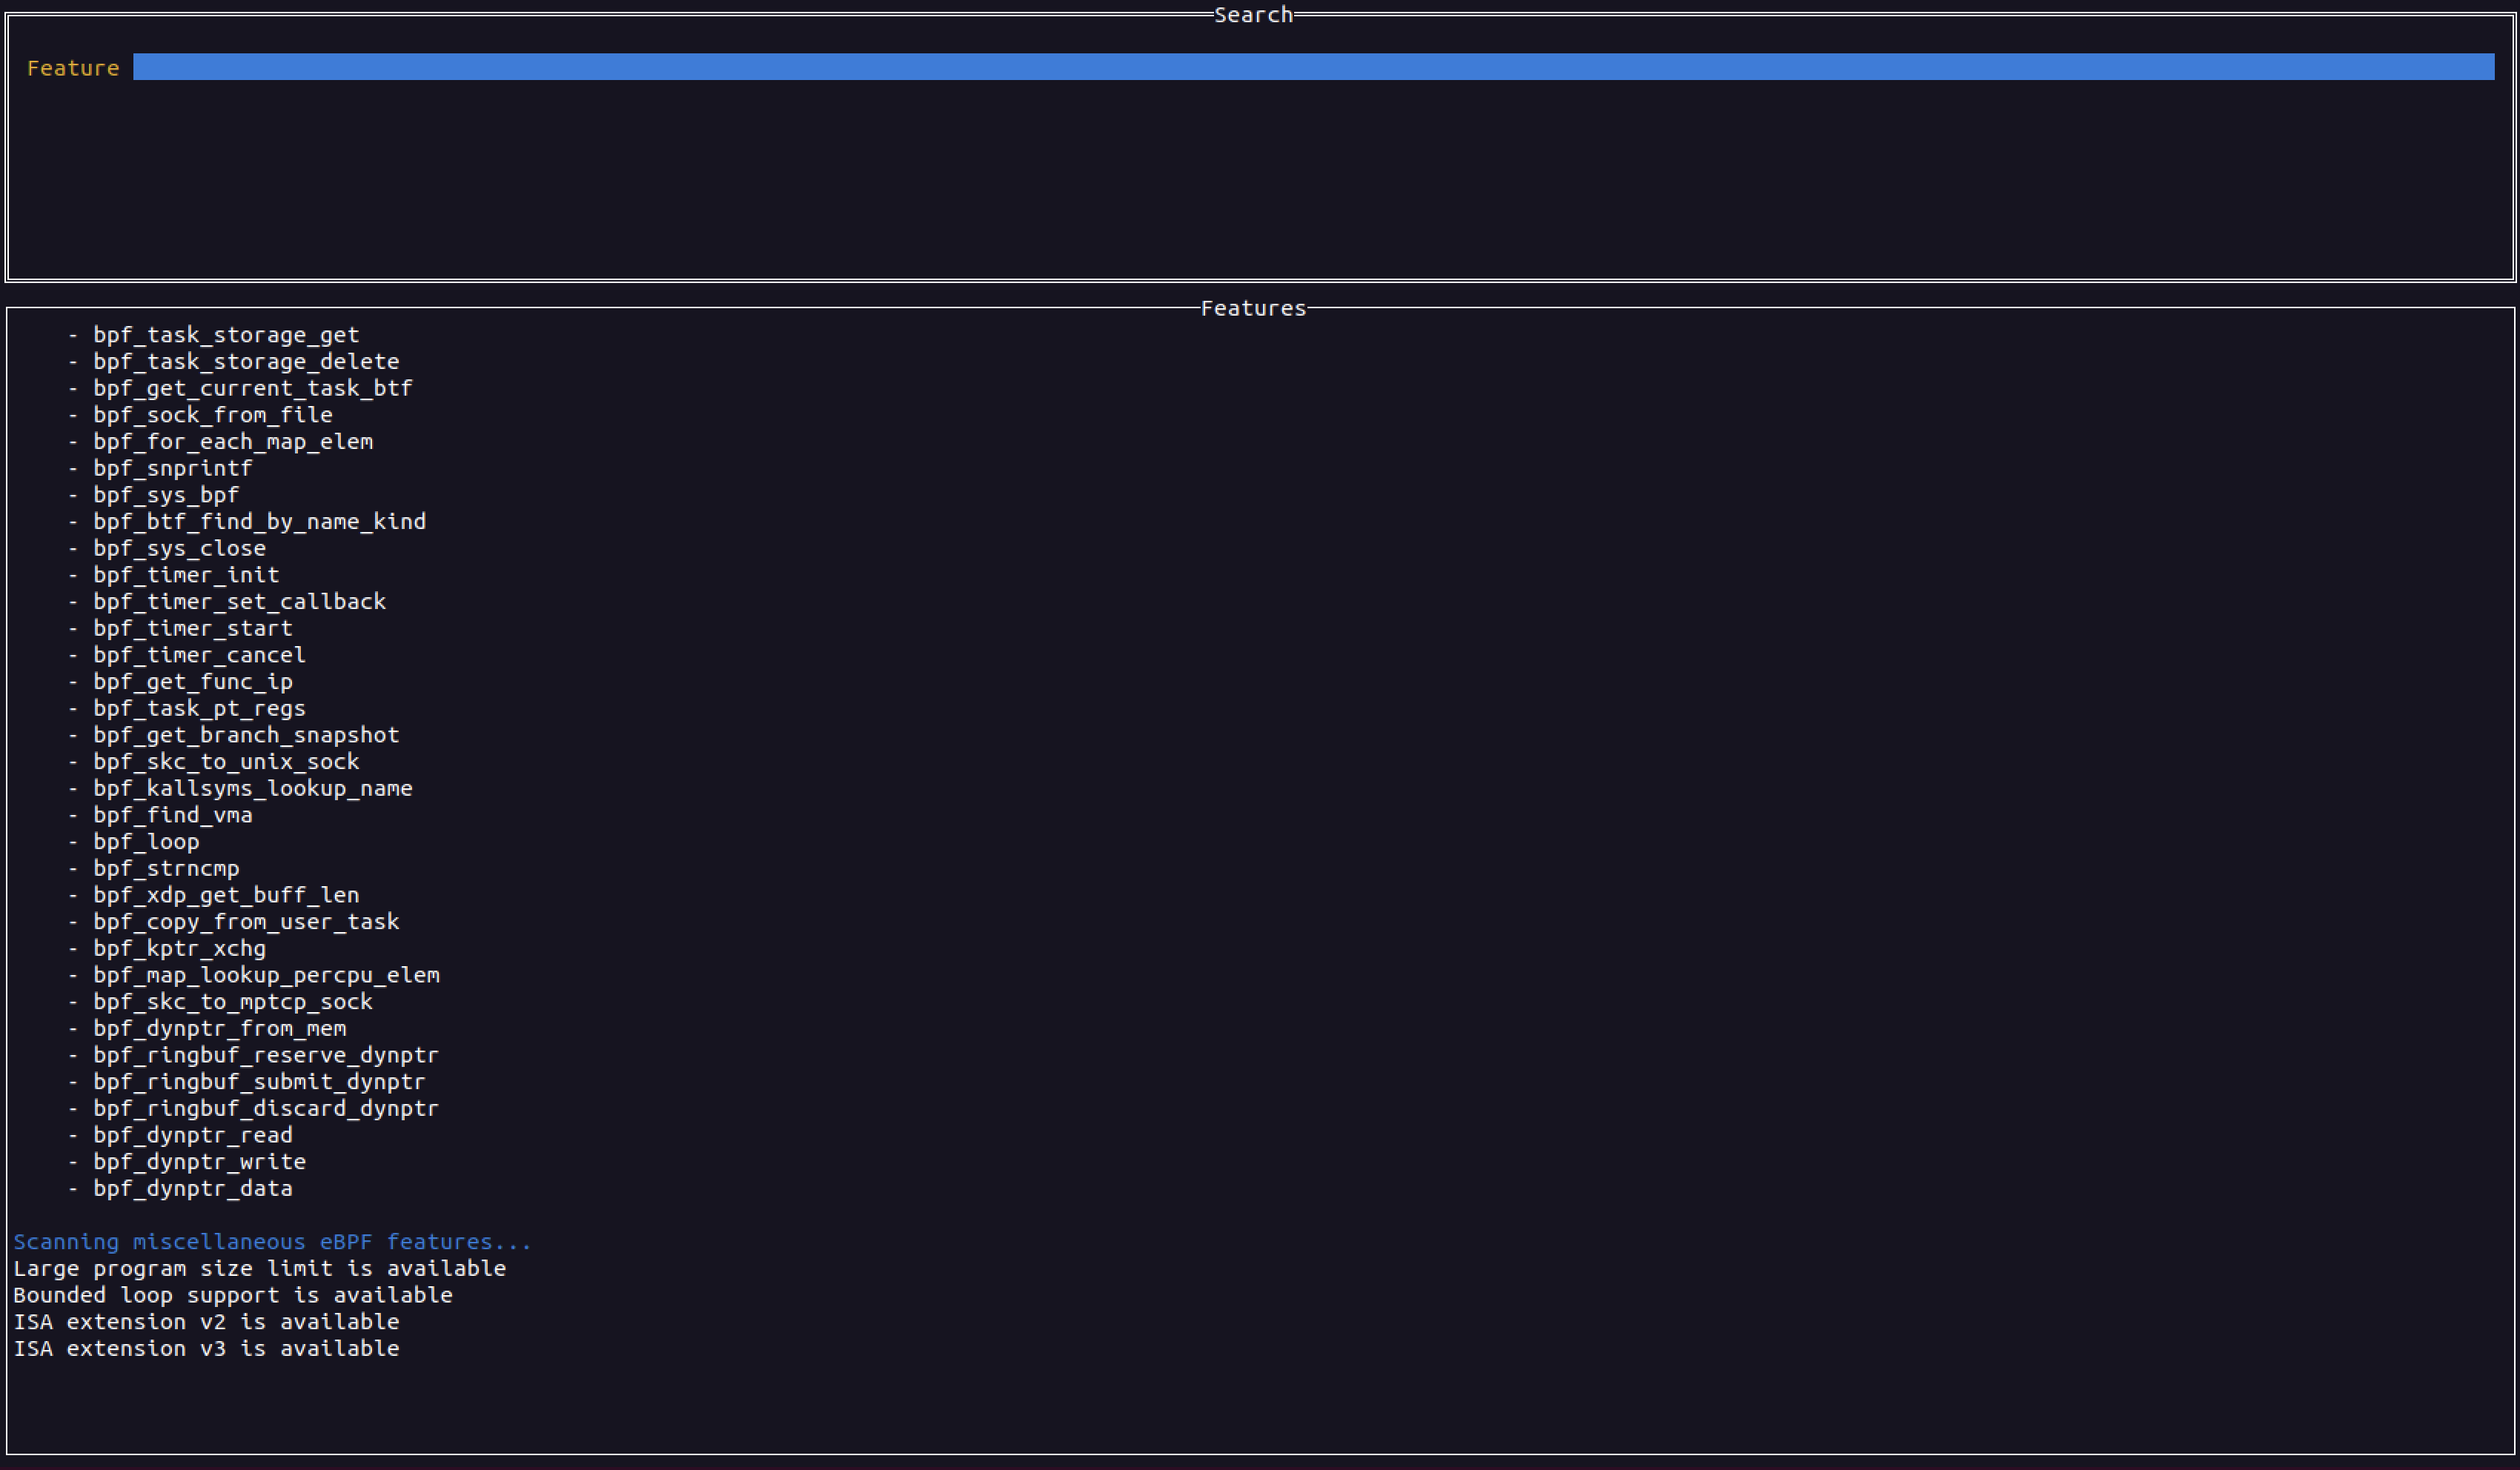Select the bpf_map_lookup_percpu_elem row

(x=266, y=975)
